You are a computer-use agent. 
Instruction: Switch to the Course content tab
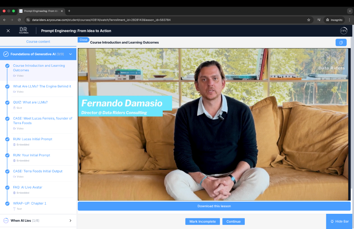(38, 42)
